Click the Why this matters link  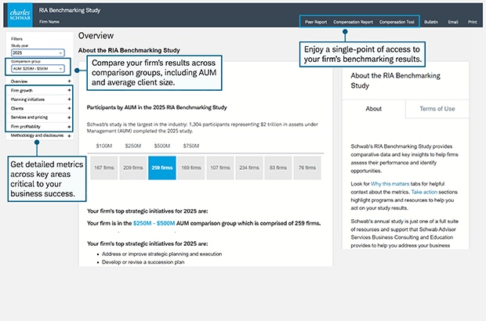(x=390, y=184)
